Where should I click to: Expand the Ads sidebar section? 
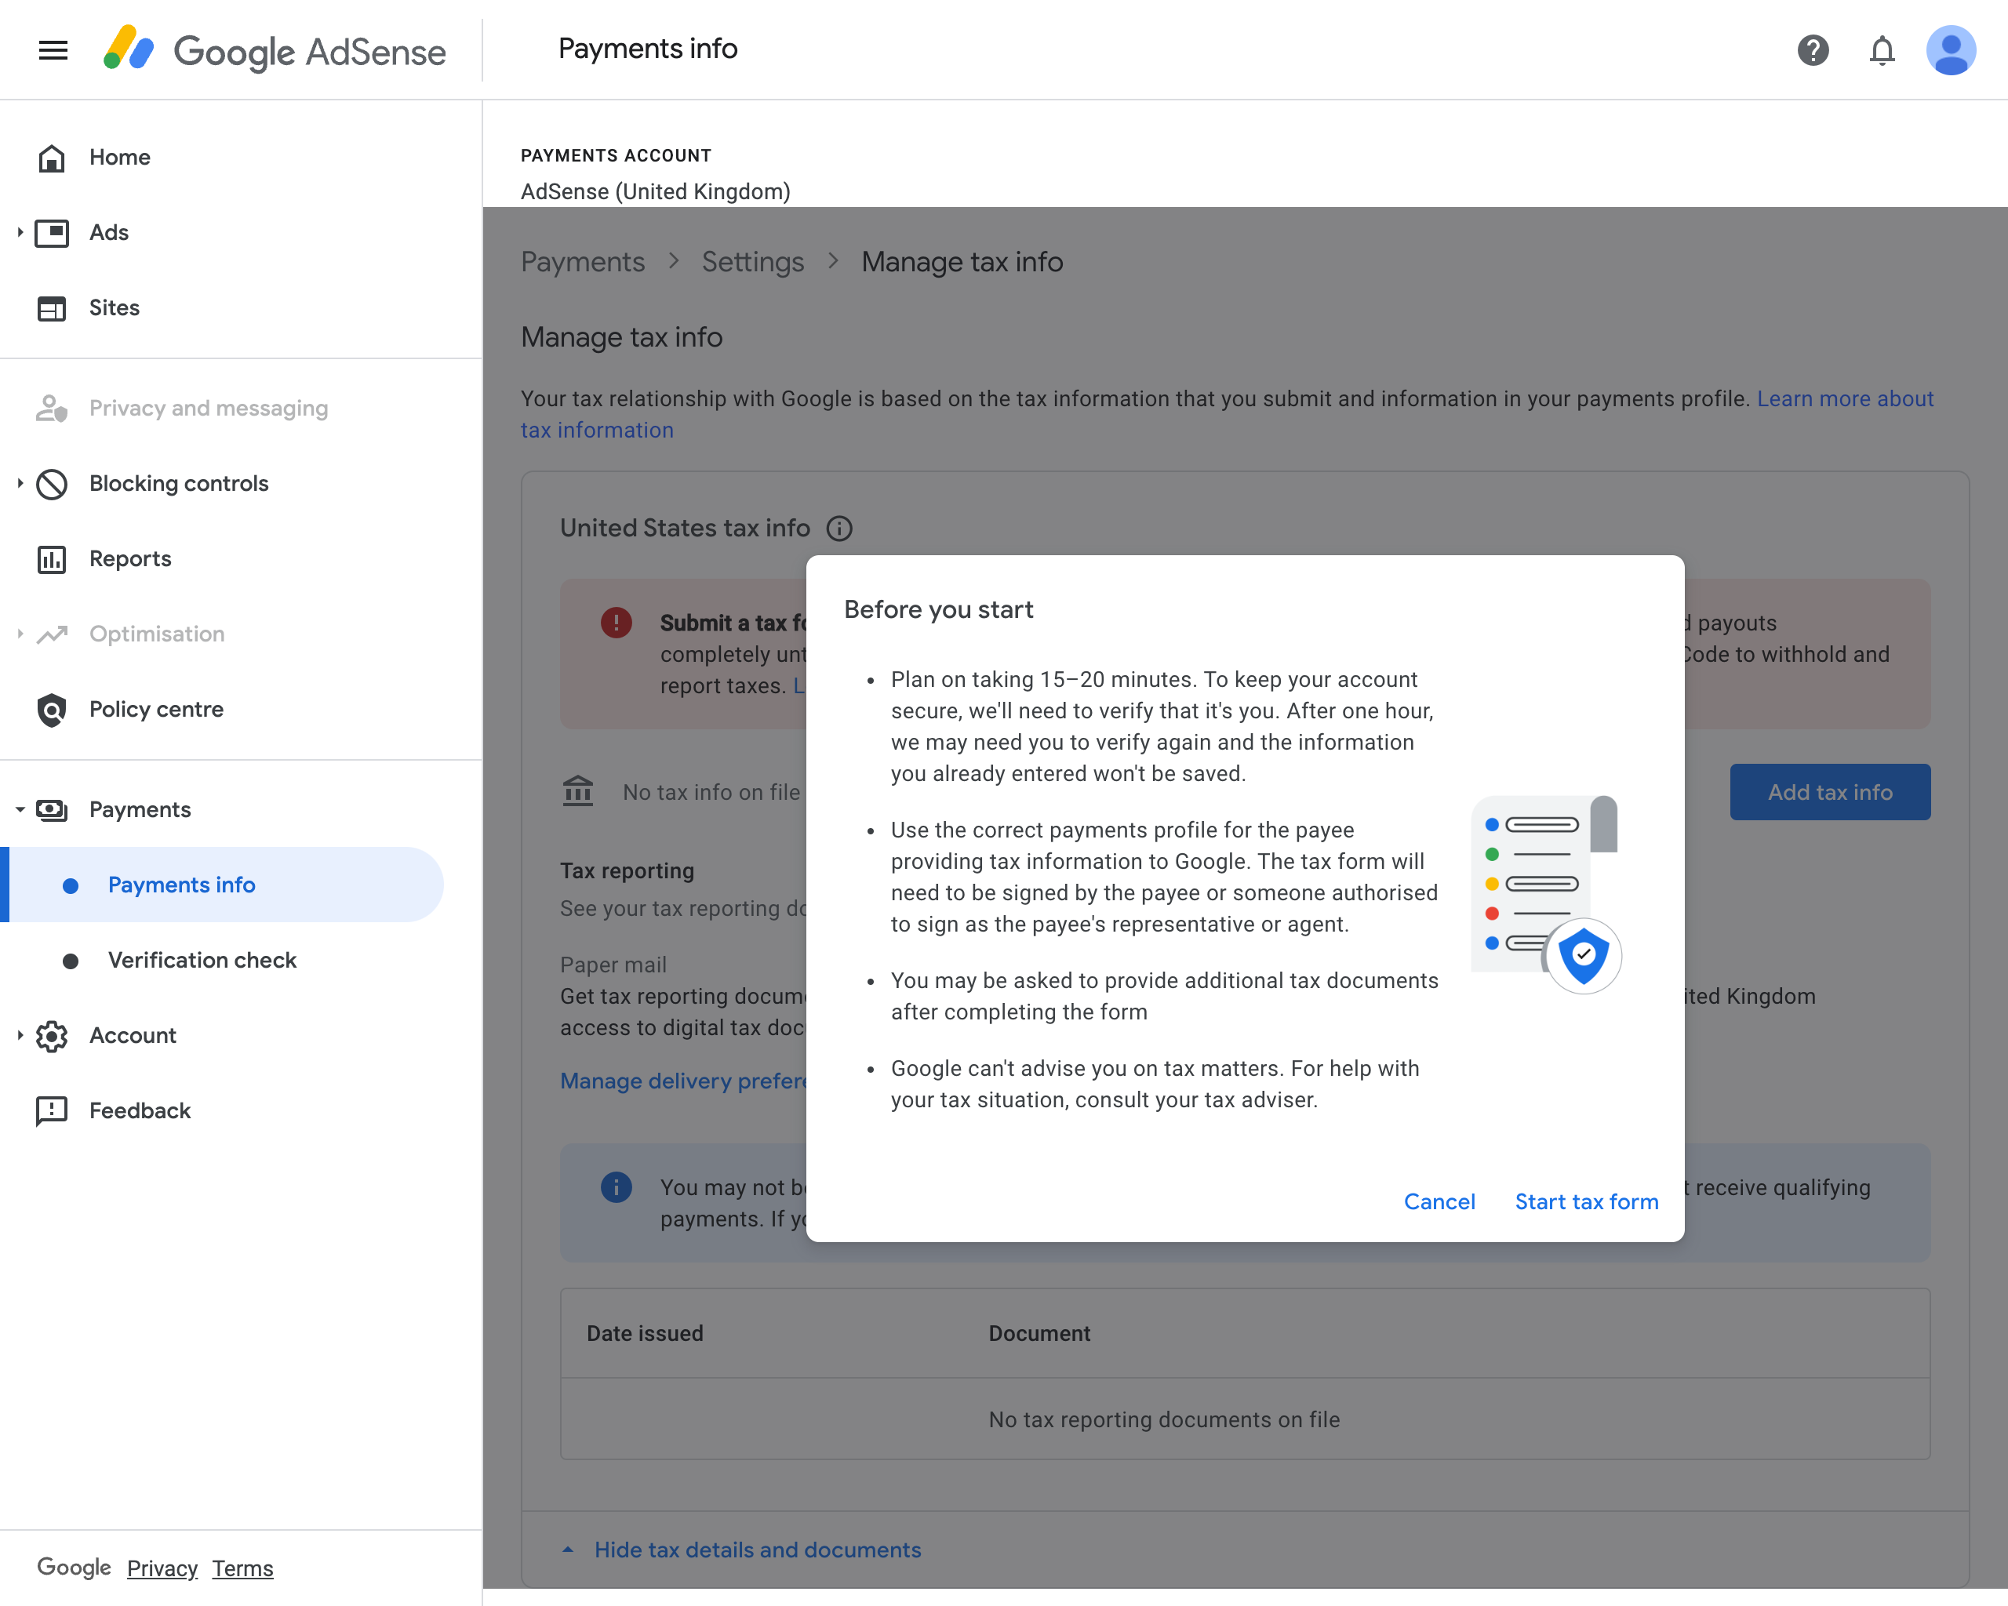(x=19, y=233)
